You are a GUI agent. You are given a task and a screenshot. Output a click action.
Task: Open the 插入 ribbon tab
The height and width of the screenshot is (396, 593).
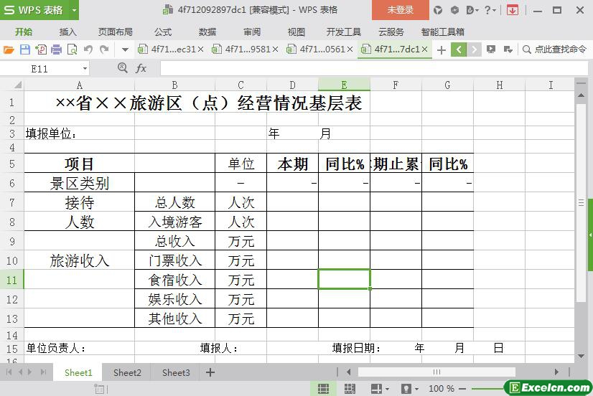tap(68, 32)
